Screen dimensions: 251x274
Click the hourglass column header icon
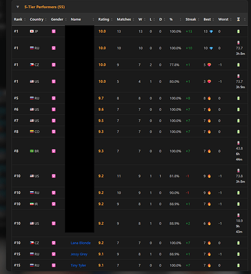click(238, 19)
